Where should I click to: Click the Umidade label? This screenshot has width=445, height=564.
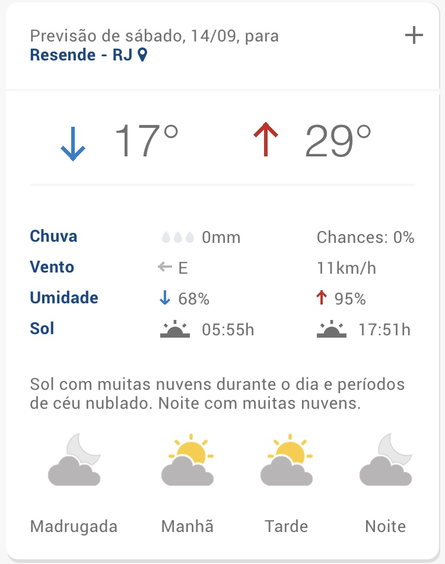[64, 297]
